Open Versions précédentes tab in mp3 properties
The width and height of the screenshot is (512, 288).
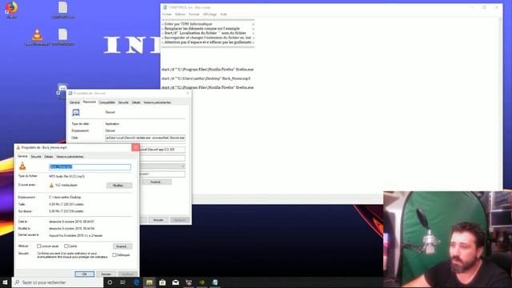(70, 157)
